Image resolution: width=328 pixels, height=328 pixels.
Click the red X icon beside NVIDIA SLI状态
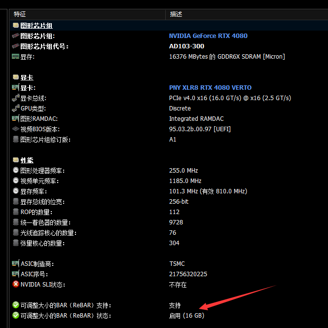click(16, 284)
